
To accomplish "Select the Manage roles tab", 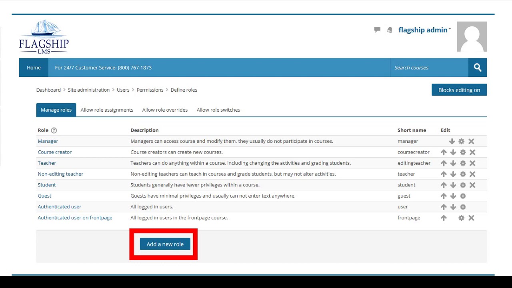I will [x=56, y=110].
